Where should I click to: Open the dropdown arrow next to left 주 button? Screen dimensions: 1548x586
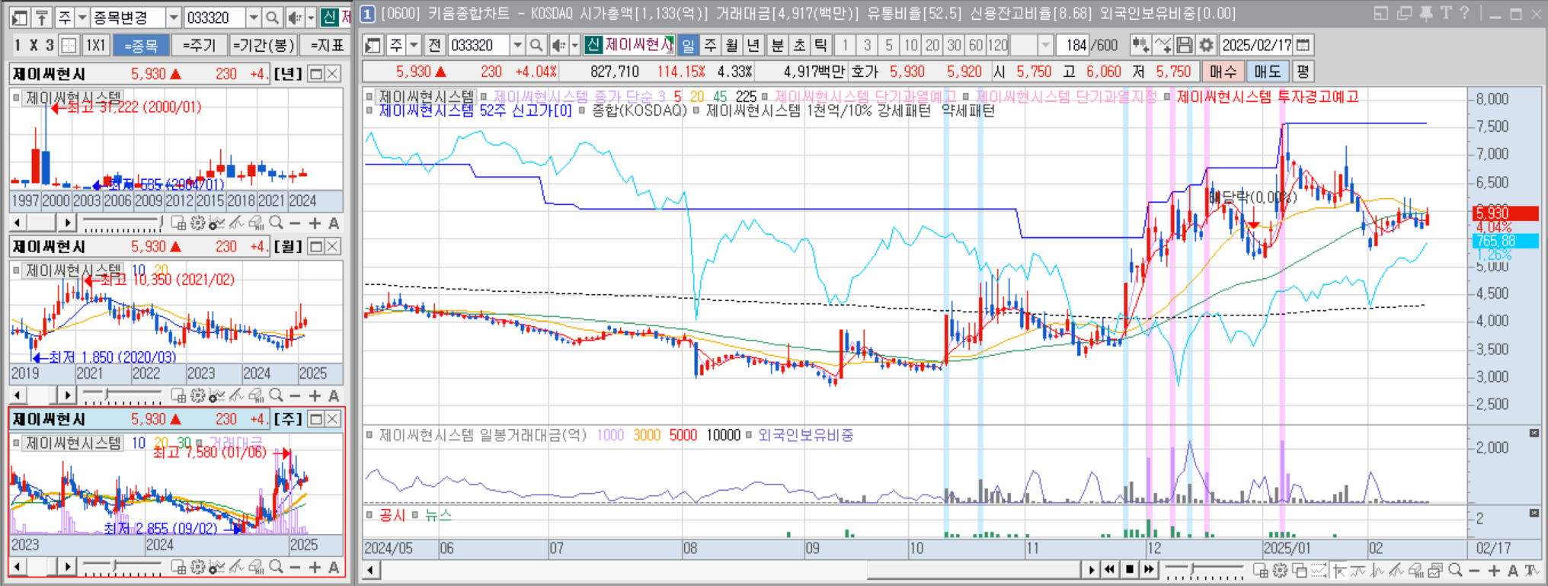coord(82,17)
